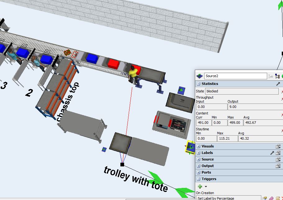Expand the Ports section
The width and height of the screenshot is (283, 200).
198,172
